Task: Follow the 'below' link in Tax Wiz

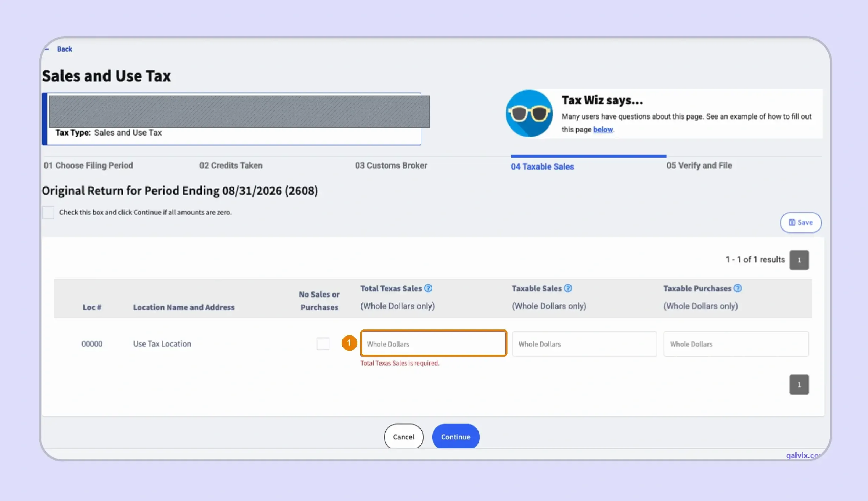Action: point(603,129)
